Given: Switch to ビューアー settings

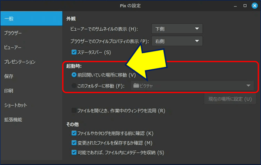Looking at the screenshot, I should coord(31,47).
